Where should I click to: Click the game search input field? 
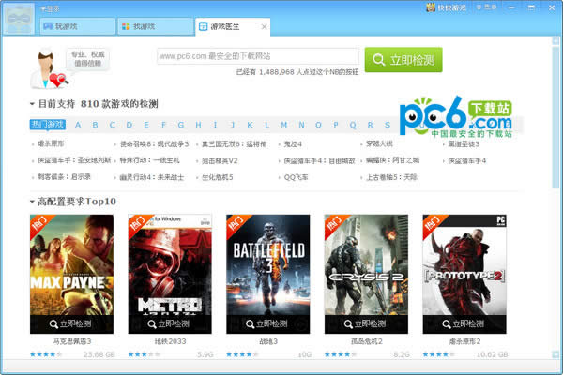pos(258,55)
